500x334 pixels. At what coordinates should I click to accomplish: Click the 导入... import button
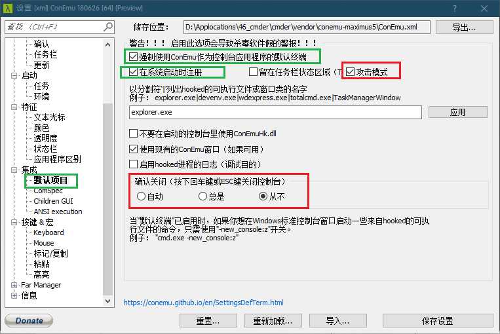(337, 321)
